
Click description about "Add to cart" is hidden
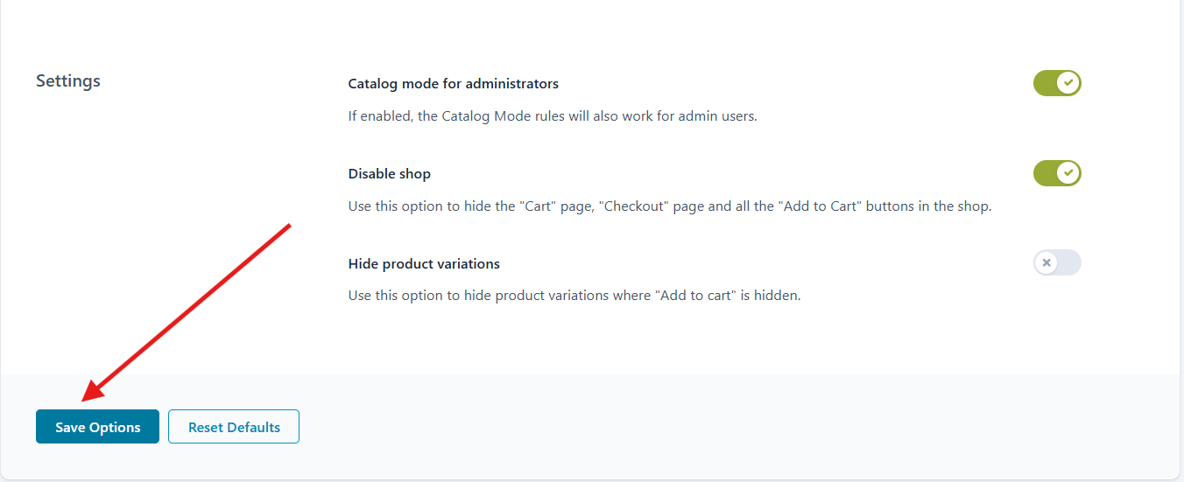click(x=574, y=296)
